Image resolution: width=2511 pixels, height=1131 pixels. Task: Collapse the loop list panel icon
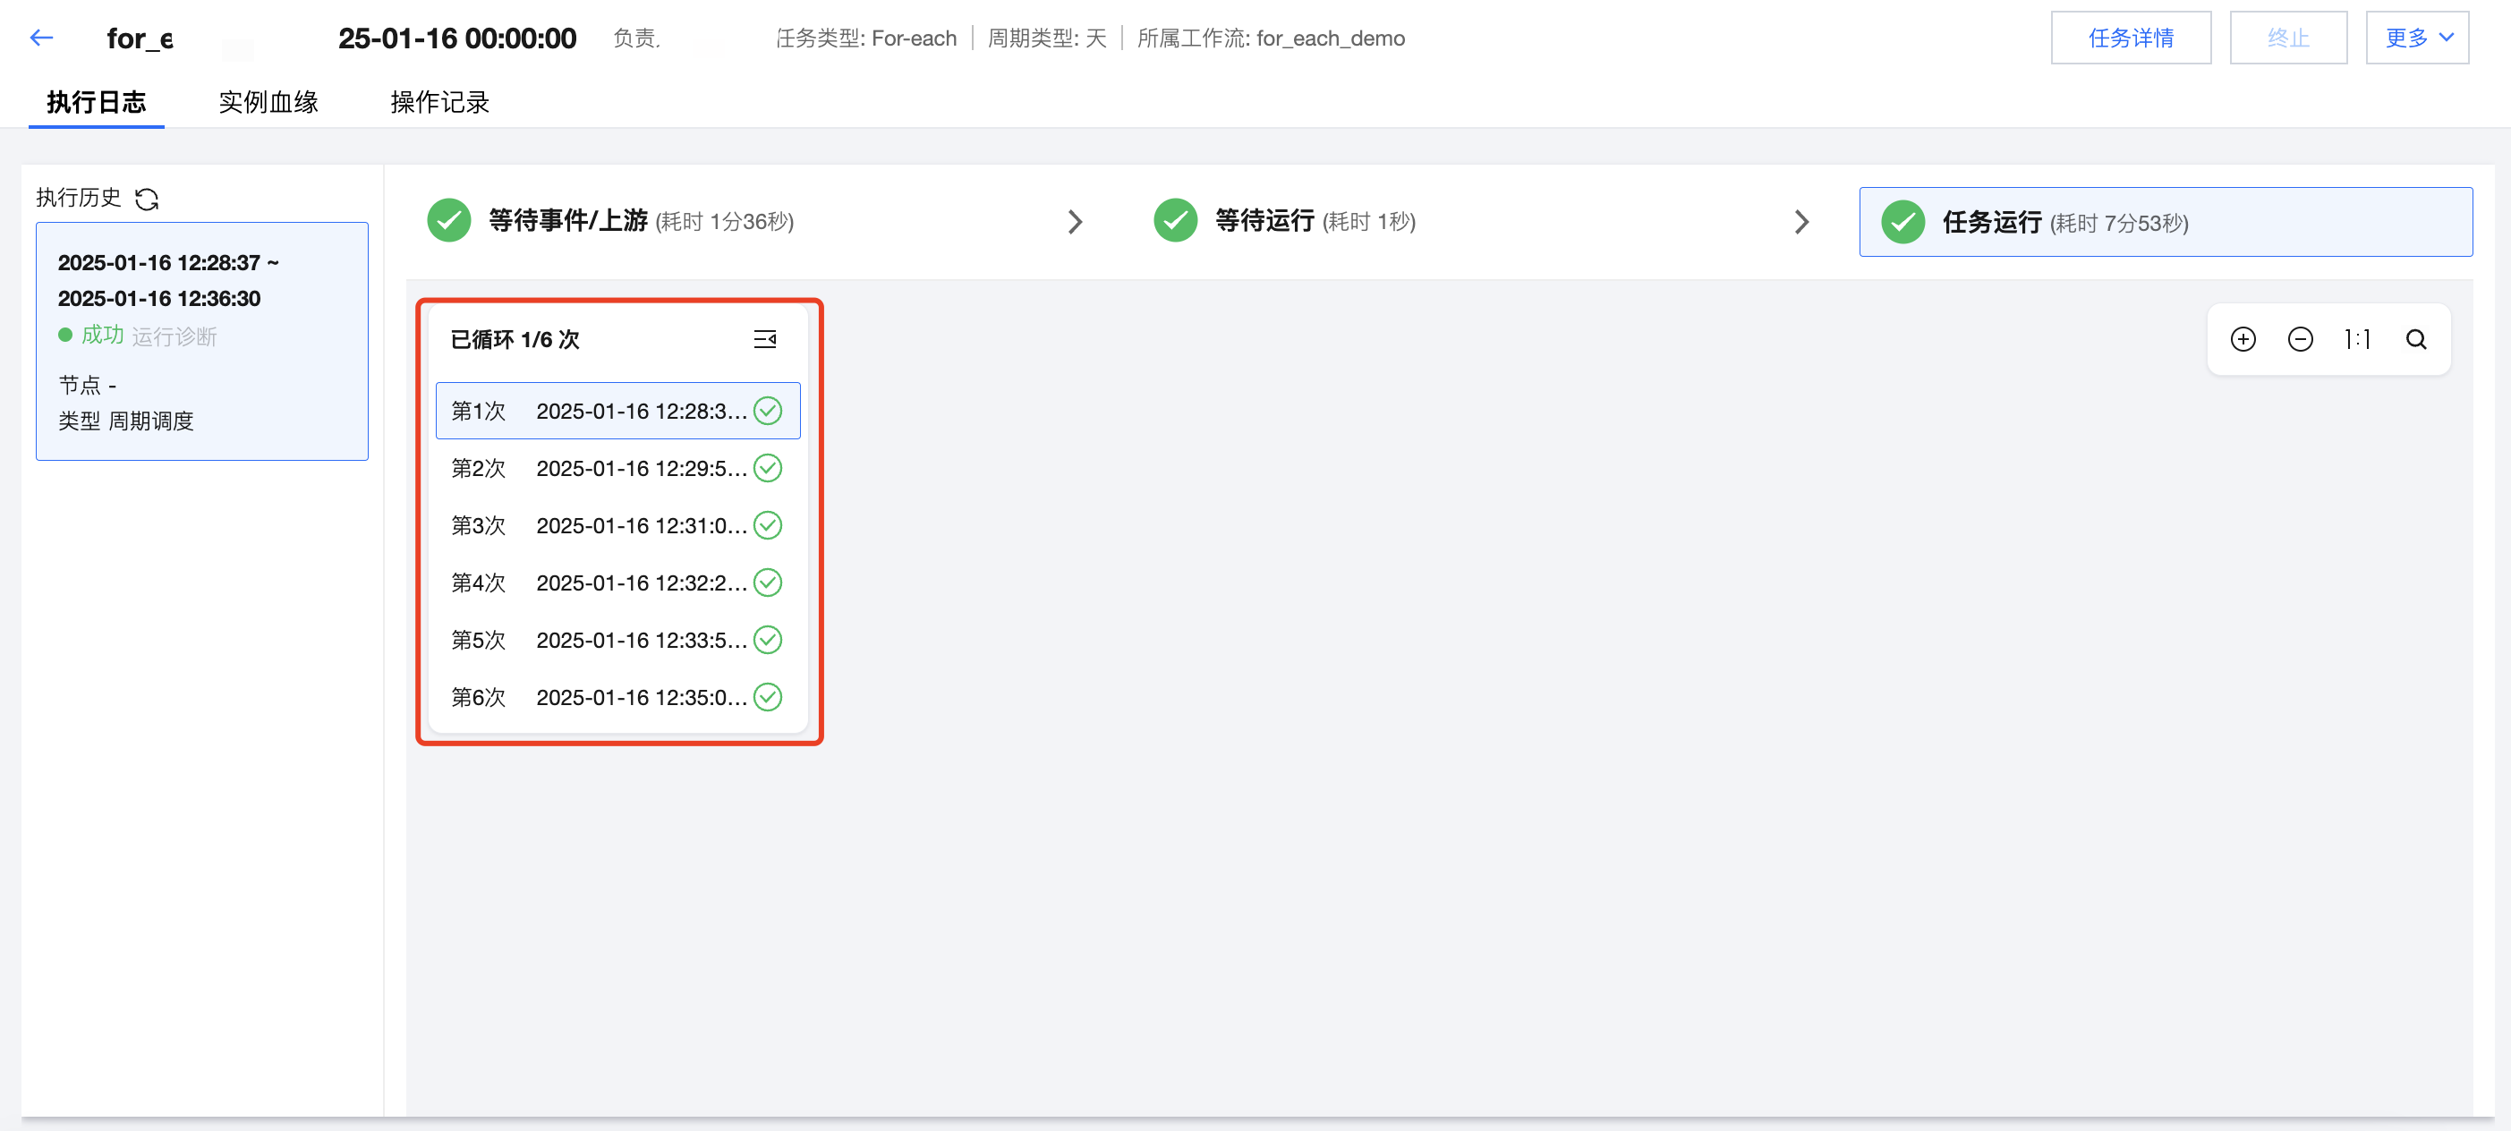tap(765, 339)
